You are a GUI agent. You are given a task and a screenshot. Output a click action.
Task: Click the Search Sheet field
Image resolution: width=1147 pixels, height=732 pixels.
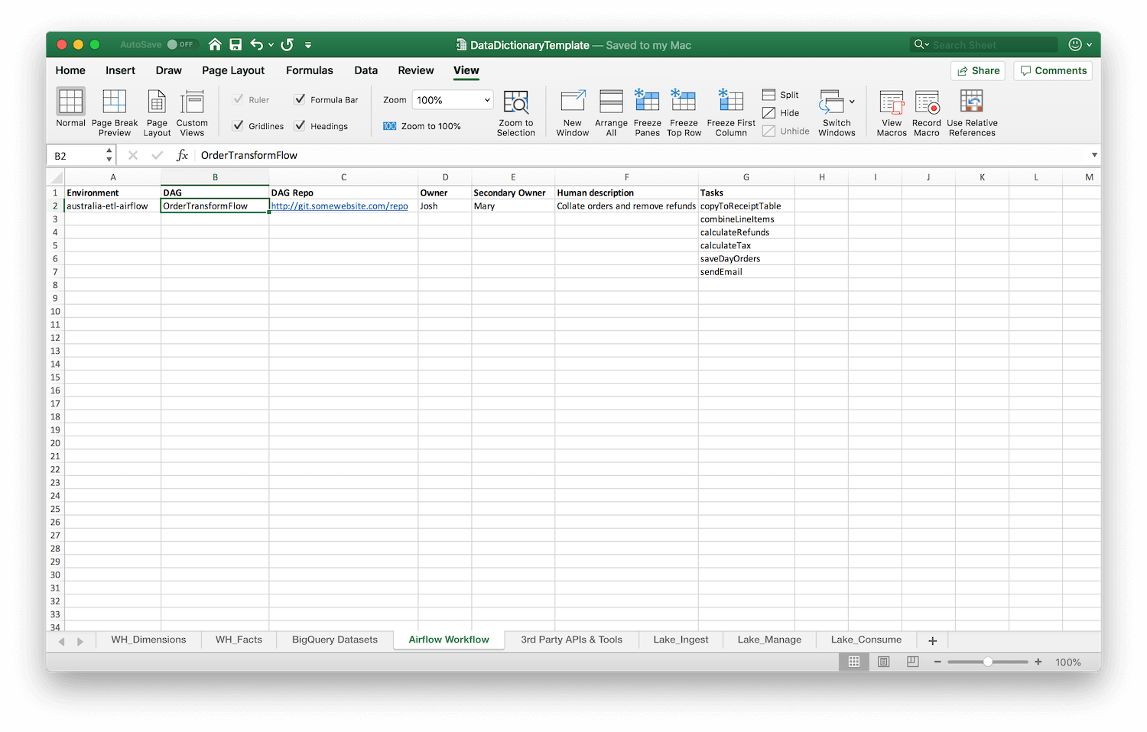click(x=993, y=45)
